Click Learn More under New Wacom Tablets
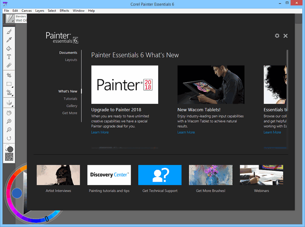 pyautogui.click(x=186, y=132)
